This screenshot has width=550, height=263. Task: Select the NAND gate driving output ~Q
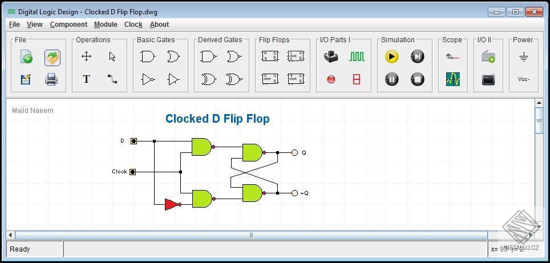254,193
